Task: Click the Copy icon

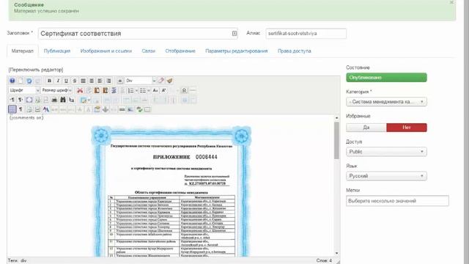Action: coord(89,90)
